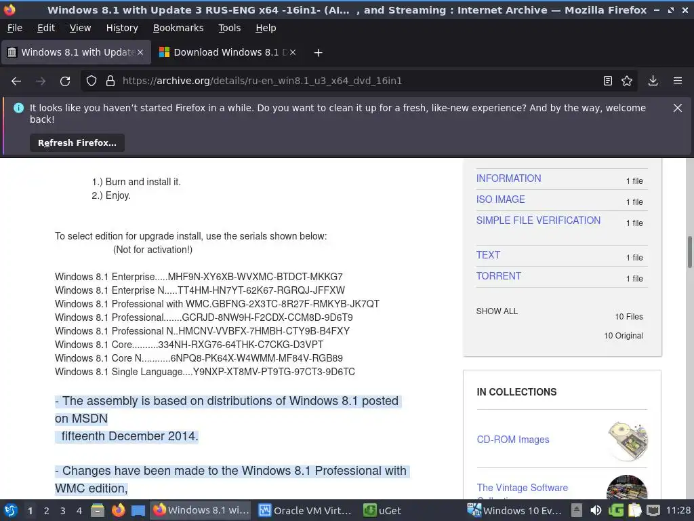694x521 pixels.
Task: Close the Windows 8.1 with Update tab
Action: (x=140, y=52)
